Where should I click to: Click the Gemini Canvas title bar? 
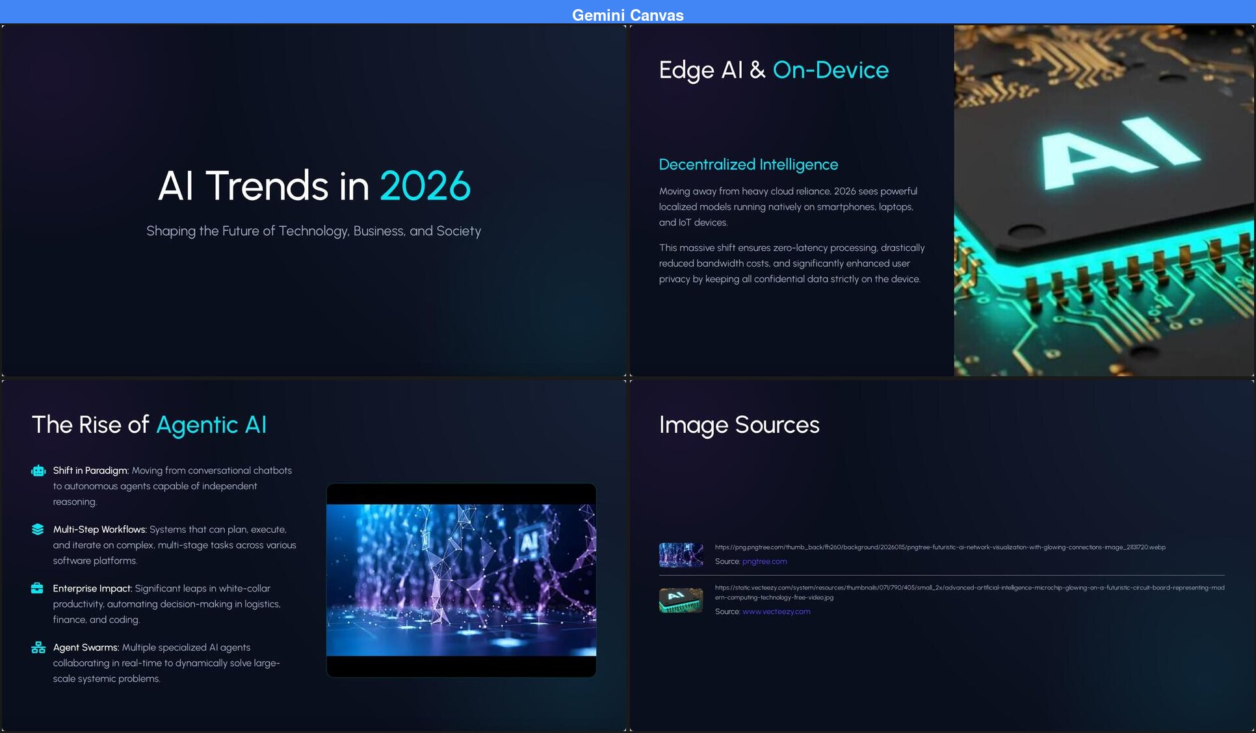click(627, 15)
